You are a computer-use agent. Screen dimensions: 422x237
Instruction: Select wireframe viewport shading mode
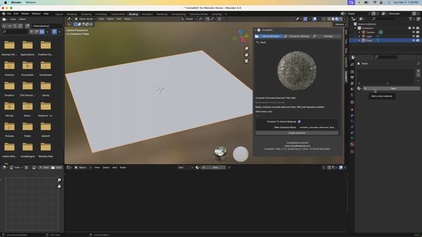[329, 19]
